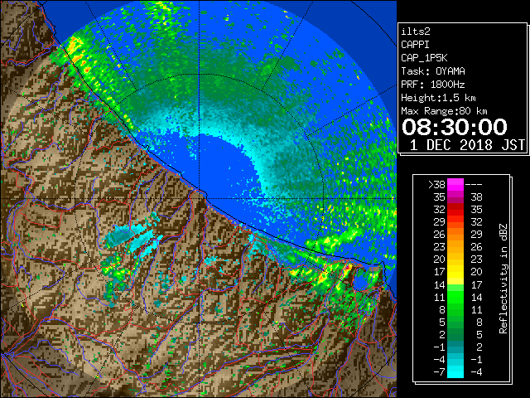Click the '---' label atop the legend
Image resolution: width=530 pixels, height=398 pixels.
click(x=474, y=184)
